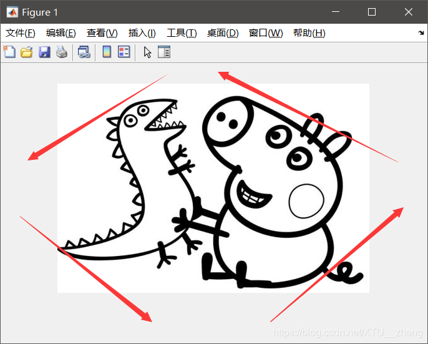Minimize the Figure 1 window
The height and width of the screenshot is (344, 428).
pos(336,12)
